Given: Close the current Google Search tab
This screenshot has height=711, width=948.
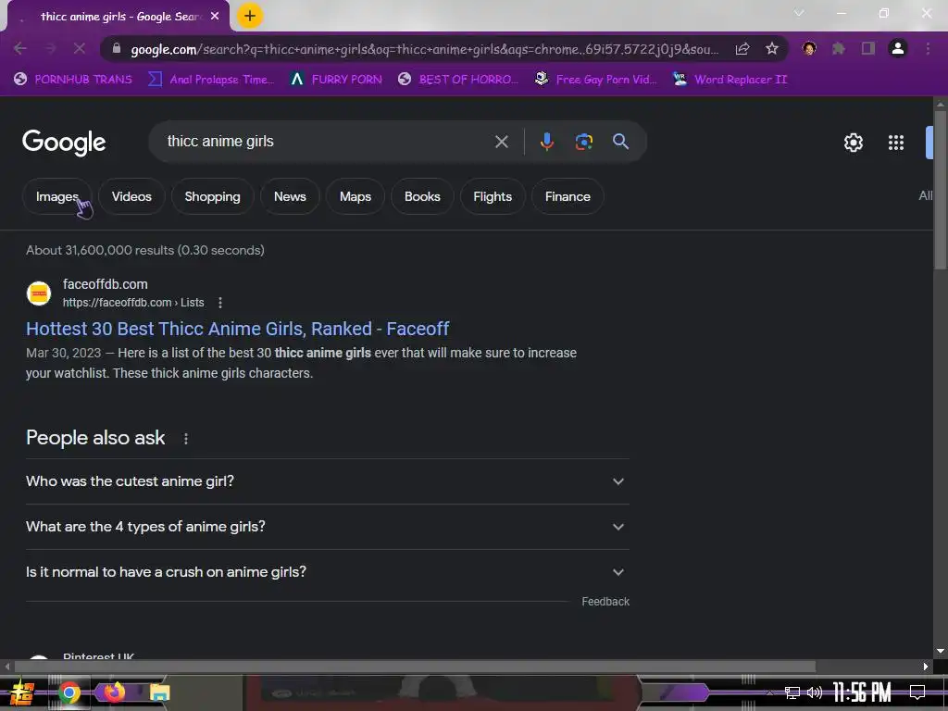Looking at the screenshot, I should pyautogui.click(x=215, y=17).
